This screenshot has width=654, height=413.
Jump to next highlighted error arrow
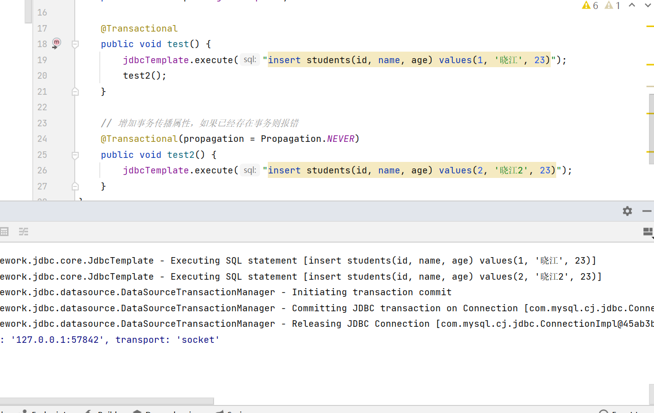click(647, 6)
